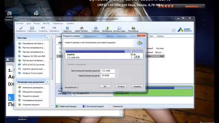Open Windows To Go Creator
Screen dimensions: 219x123
click(30, 73)
